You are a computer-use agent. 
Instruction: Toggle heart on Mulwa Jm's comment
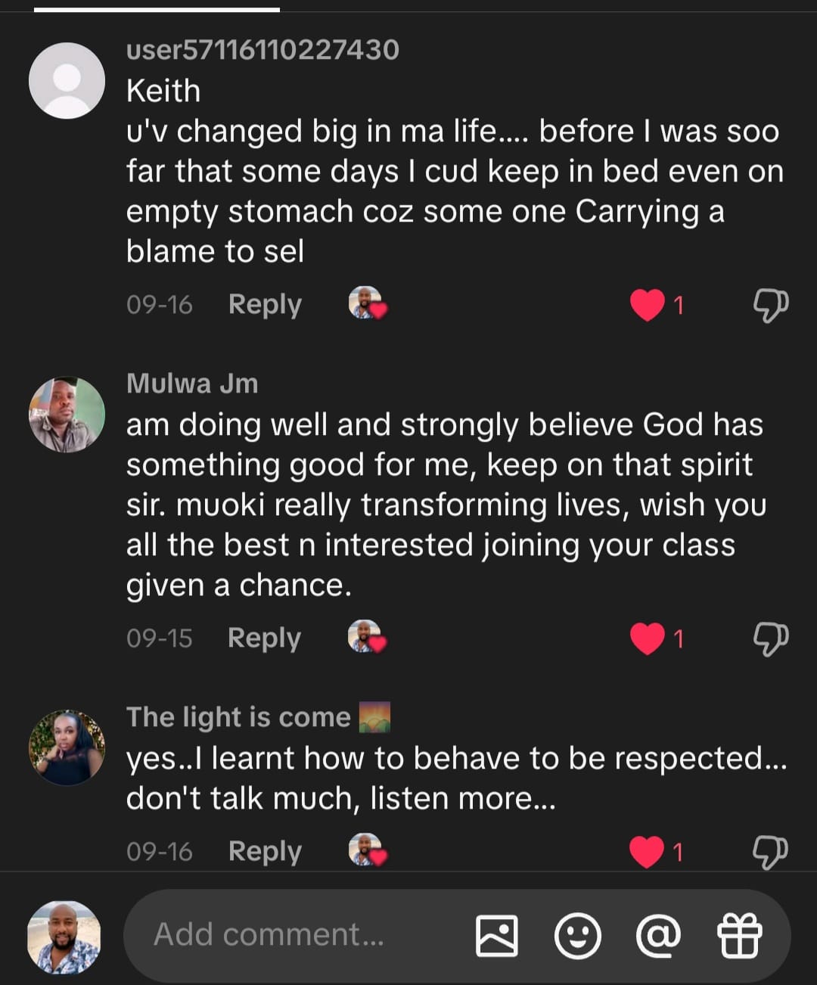pos(648,639)
